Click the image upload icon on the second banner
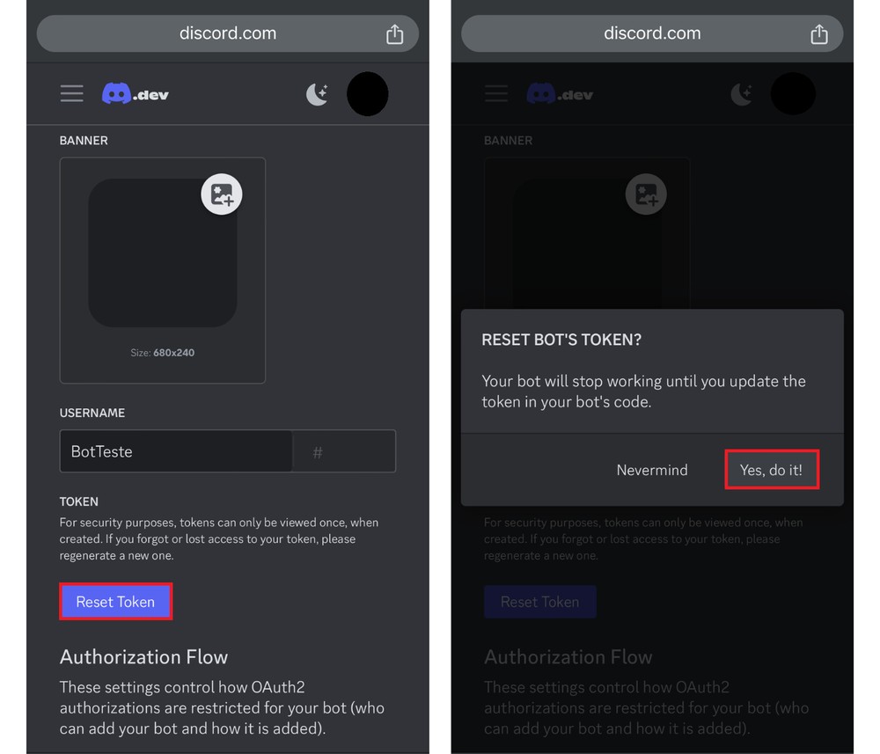 click(646, 194)
